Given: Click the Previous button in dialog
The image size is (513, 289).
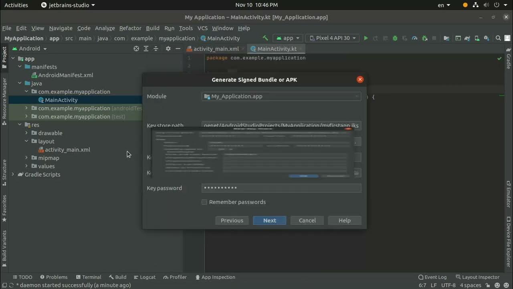Looking at the screenshot, I should pyautogui.click(x=232, y=220).
